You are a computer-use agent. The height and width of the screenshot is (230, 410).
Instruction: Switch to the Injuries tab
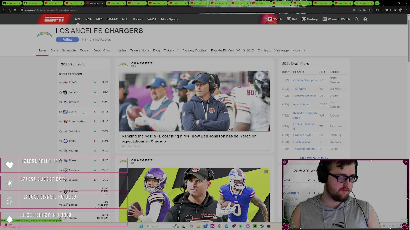click(121, 50)
